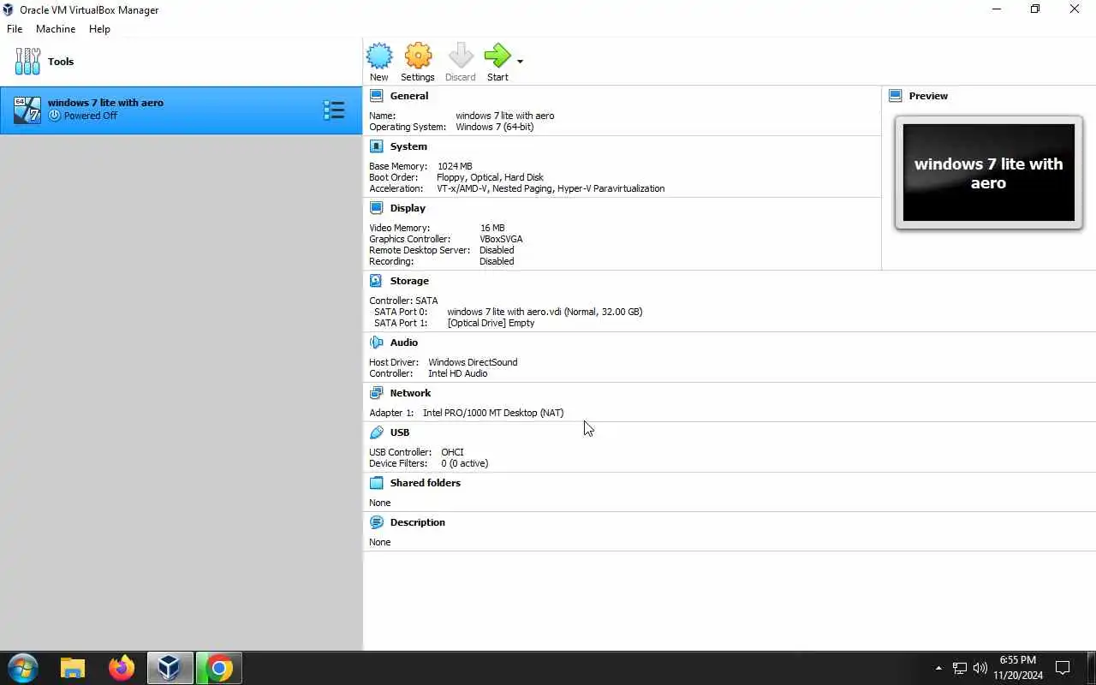Open the Help menu

pyautogui.click(x=99, y=29)
